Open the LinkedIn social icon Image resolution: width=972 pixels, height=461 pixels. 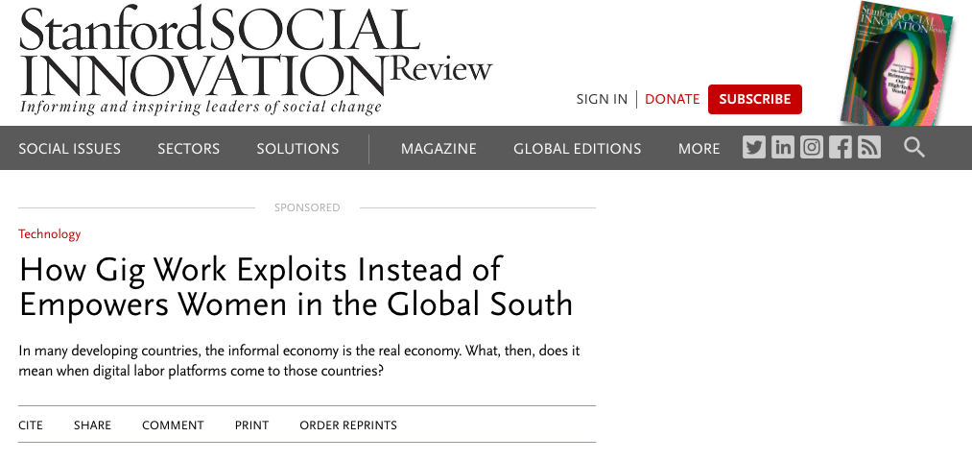(x=783, y=148)
